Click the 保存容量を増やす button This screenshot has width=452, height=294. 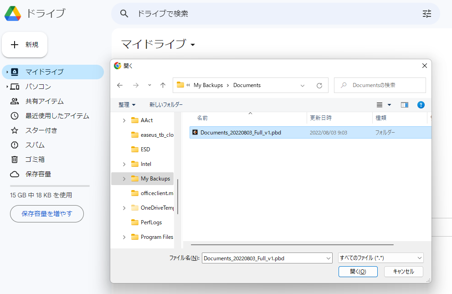(x=46, y=214)
